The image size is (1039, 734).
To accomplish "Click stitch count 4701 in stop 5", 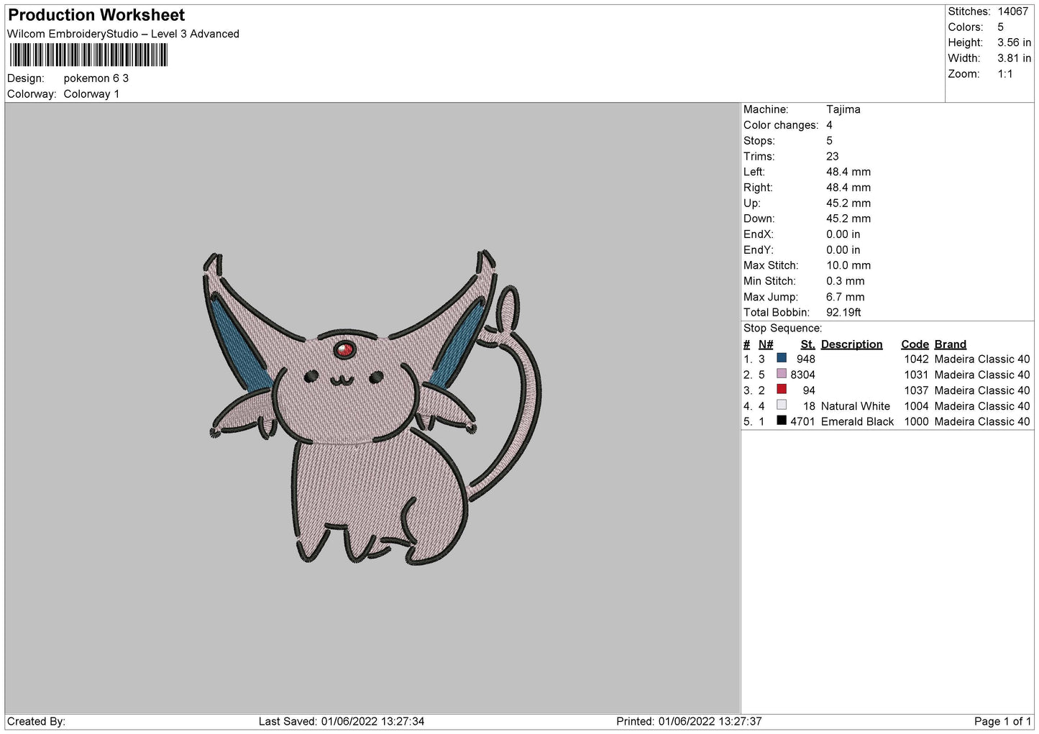I will point(802,421).
